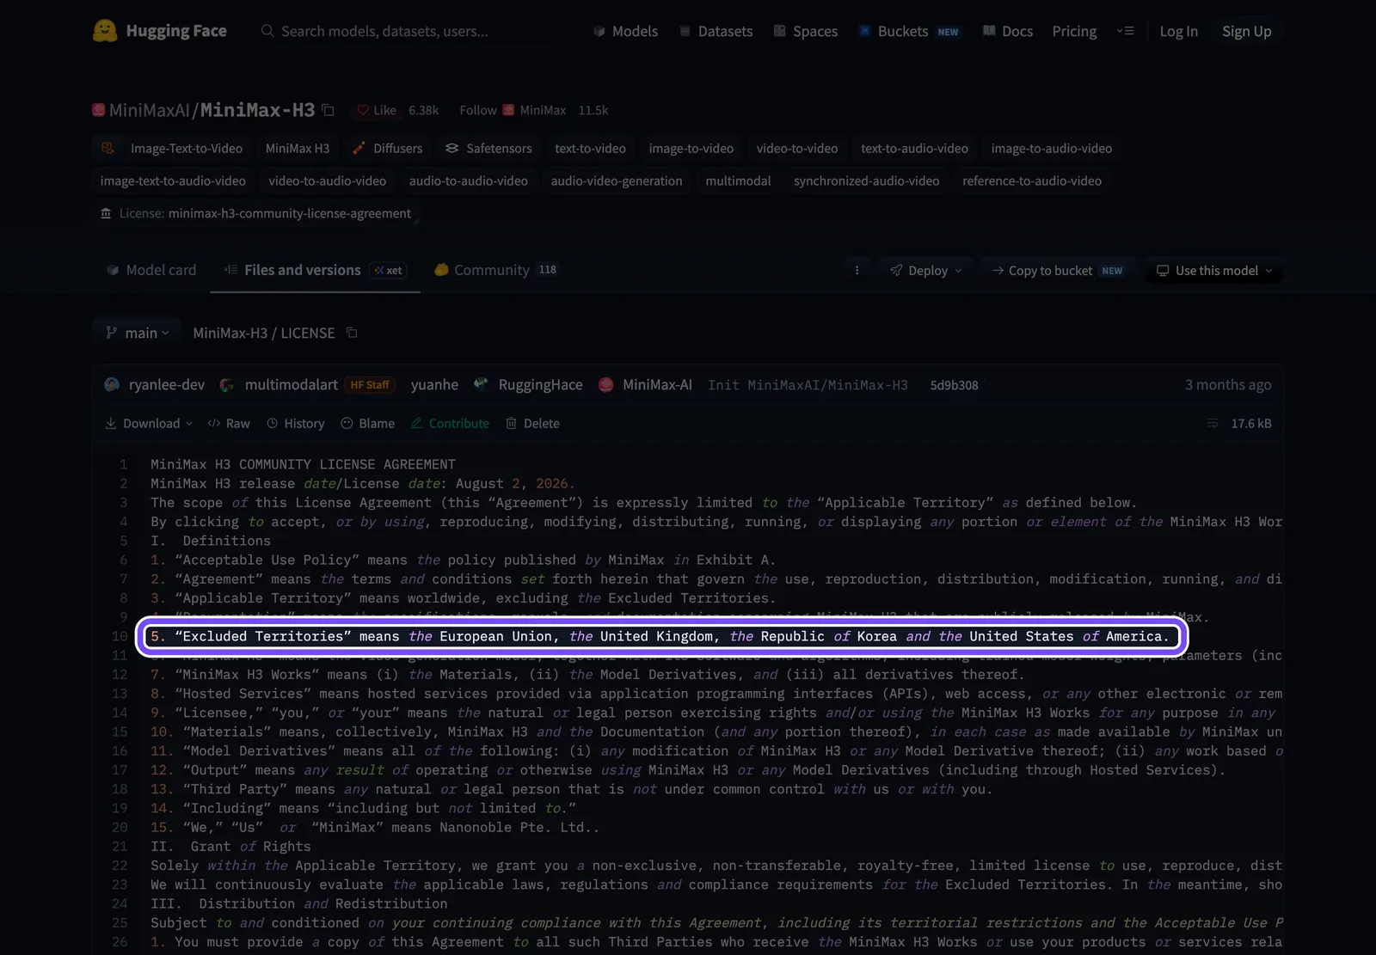The image size is (1376, 955).
Task: Click Copy to bucket button
Action: click(1057, 270)
